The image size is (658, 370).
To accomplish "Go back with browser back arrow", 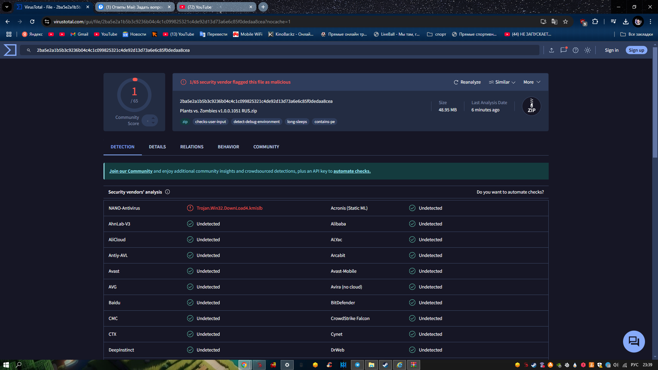I will (8, 22).
